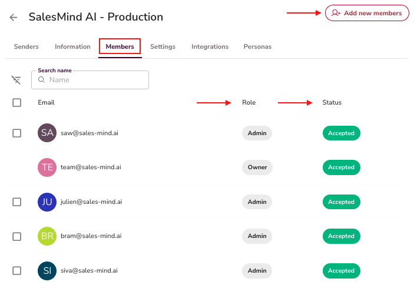Open the Senders tab
Screen dimensions: 414x285
(x=26, y=46)
